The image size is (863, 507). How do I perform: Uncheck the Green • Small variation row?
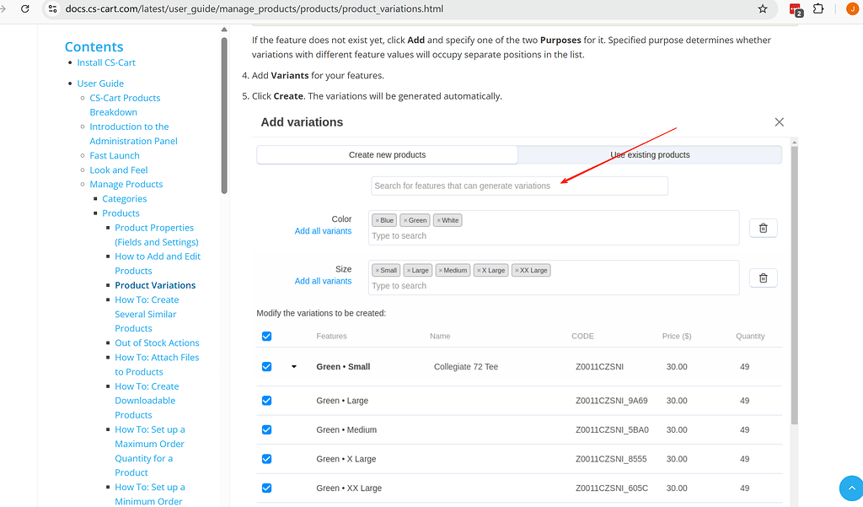266,366
